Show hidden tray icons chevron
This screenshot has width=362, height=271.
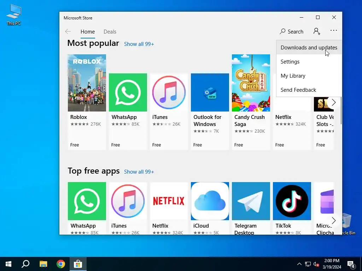tap(299, 264)
